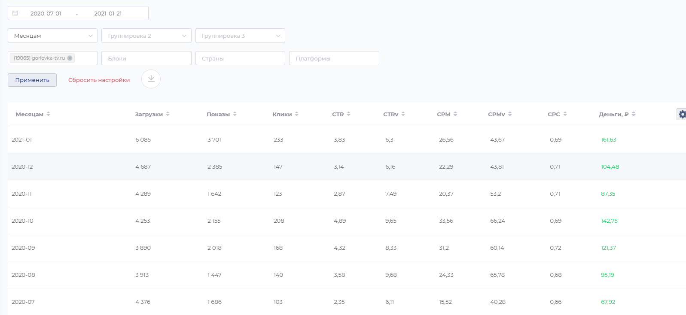The image size is (686, 315).
Task: Remove the gorlovka-tv.ru site tag
Action: click(x=70, y=58)
